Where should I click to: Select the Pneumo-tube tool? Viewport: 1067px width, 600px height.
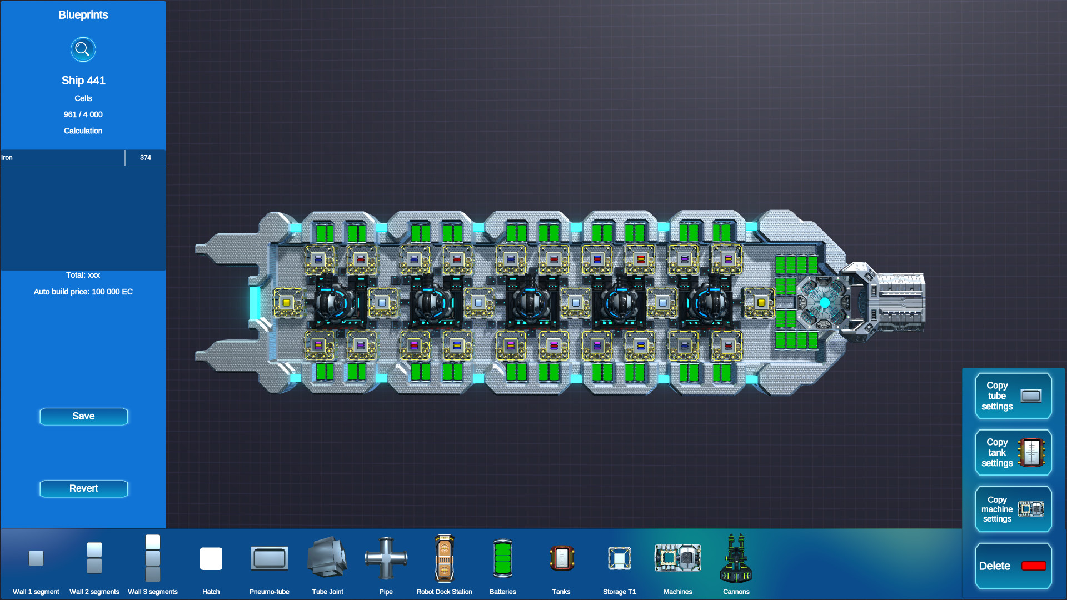pyautogui.click(x=269, y=558)
